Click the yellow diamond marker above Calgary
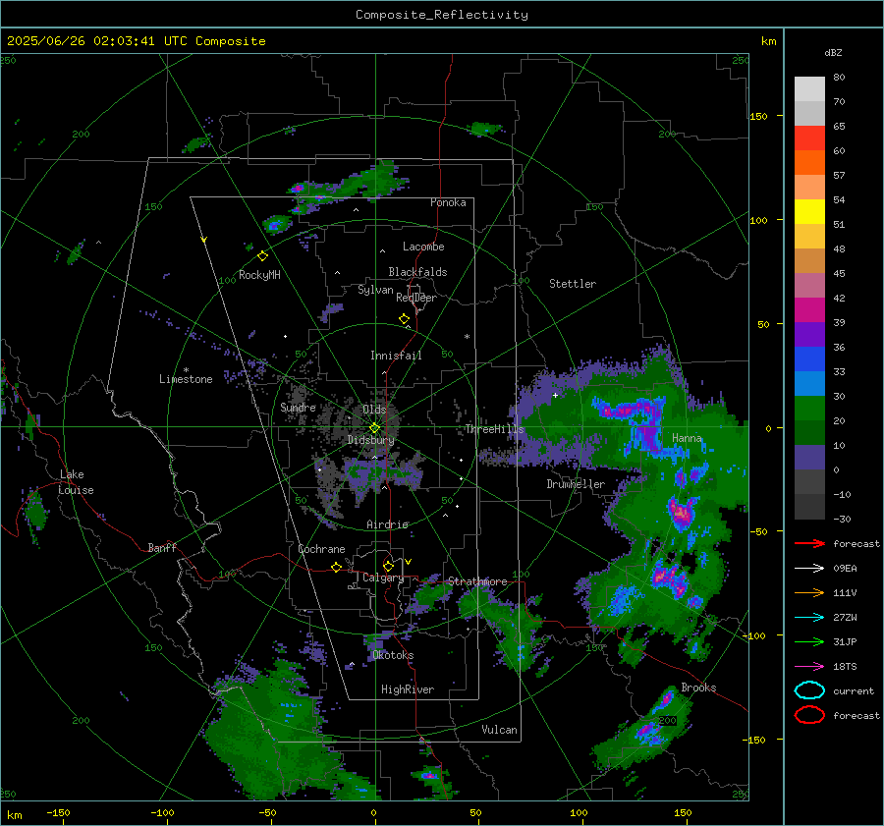884x826 pixels. (x=388, y=566)
